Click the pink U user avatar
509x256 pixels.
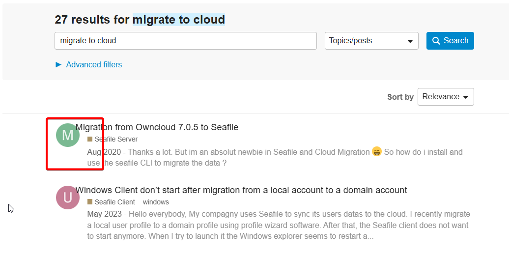[68, 198]
